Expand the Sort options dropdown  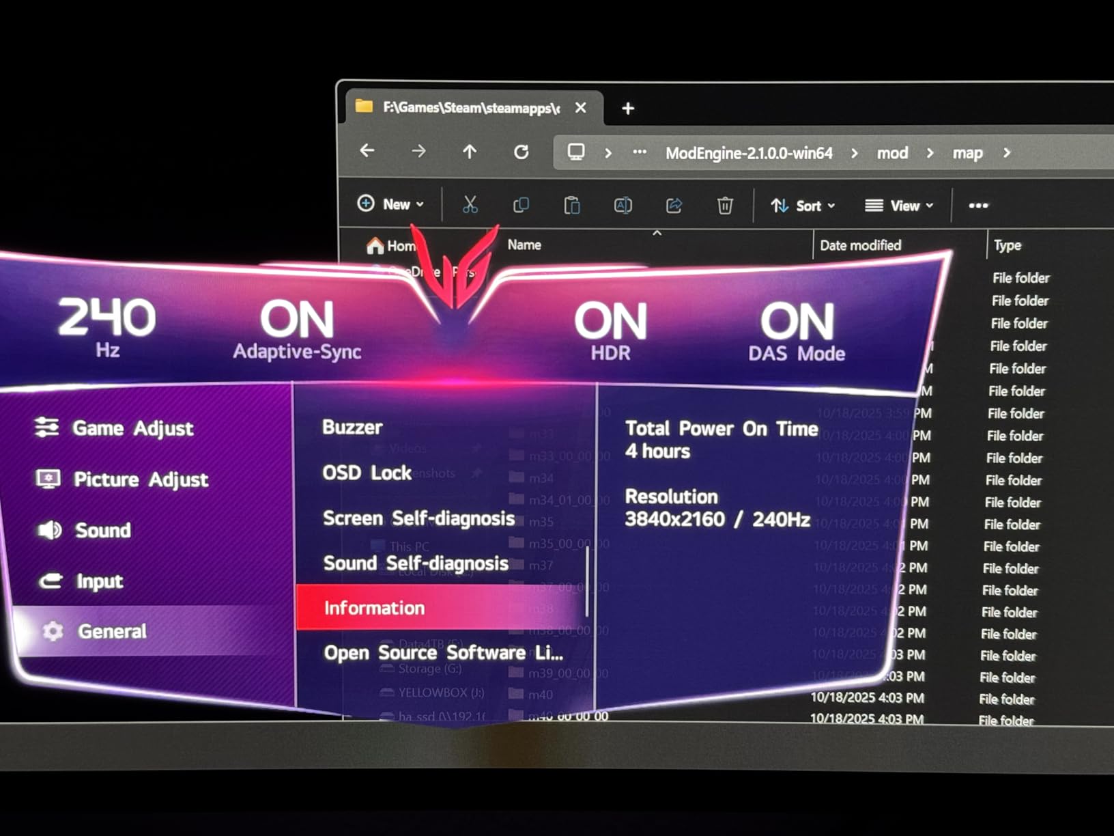pos(803,206)
